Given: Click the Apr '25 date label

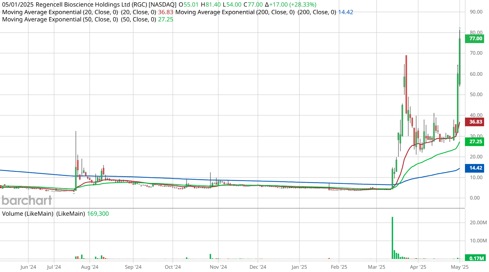Looking at the screenshot, I should coord(418,267).
